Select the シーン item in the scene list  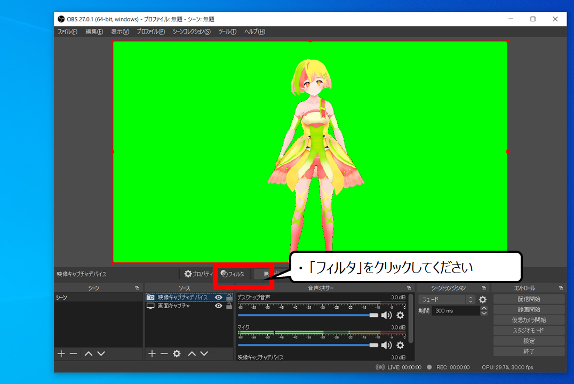click(99, 298)
